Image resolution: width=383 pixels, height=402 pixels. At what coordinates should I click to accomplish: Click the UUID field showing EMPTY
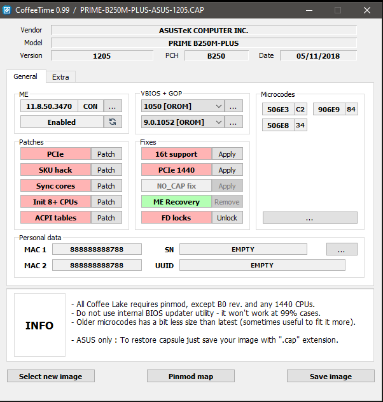pos(262,265)
